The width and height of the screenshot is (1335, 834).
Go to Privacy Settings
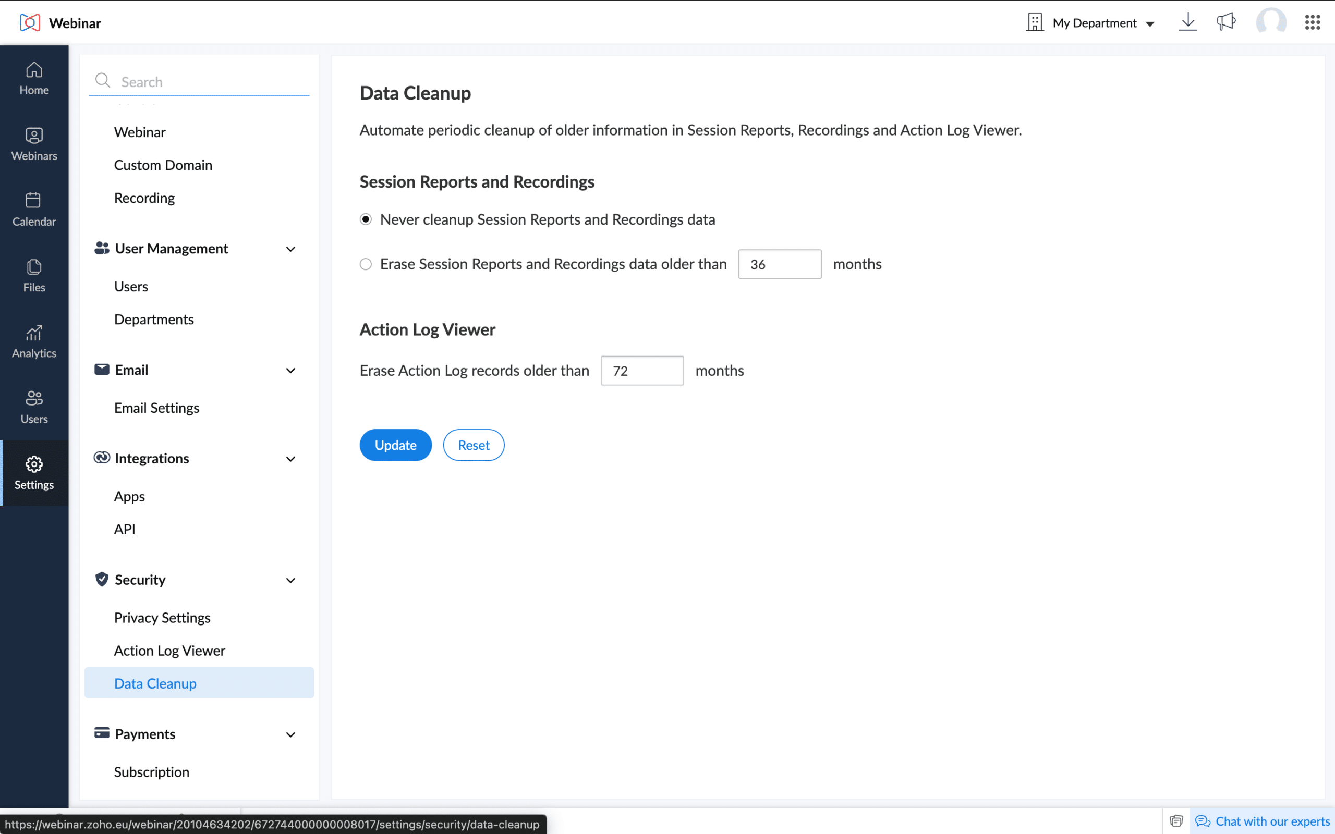pyautogui.click(x=162, y=617)
